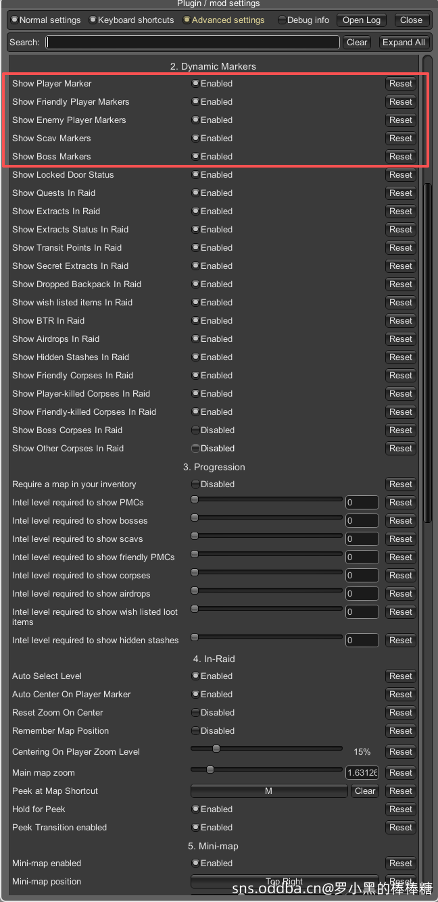
Task: Enable Show Boss Corpses In Raid
Action: coord(195,430)
